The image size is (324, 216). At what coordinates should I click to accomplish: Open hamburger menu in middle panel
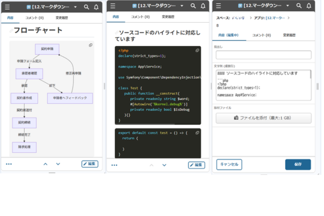113,6
